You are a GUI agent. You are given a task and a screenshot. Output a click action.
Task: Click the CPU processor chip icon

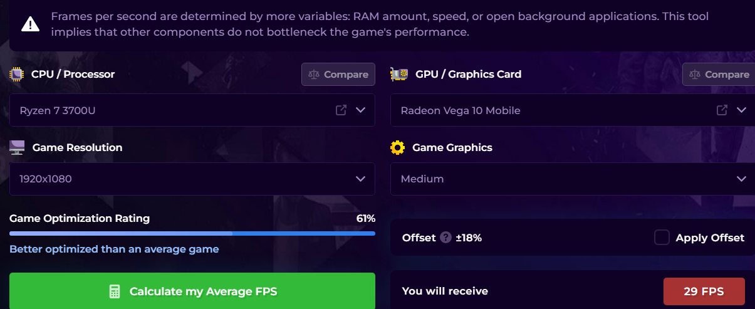click(16, 74)
